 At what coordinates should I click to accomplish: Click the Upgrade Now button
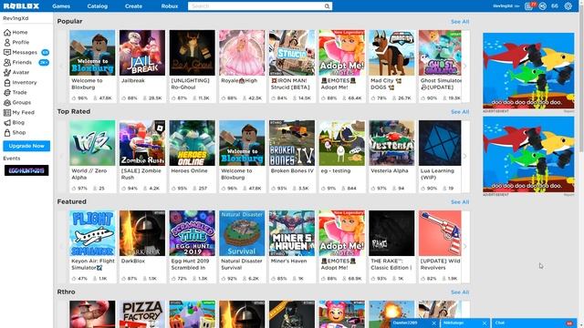[26, 146]
